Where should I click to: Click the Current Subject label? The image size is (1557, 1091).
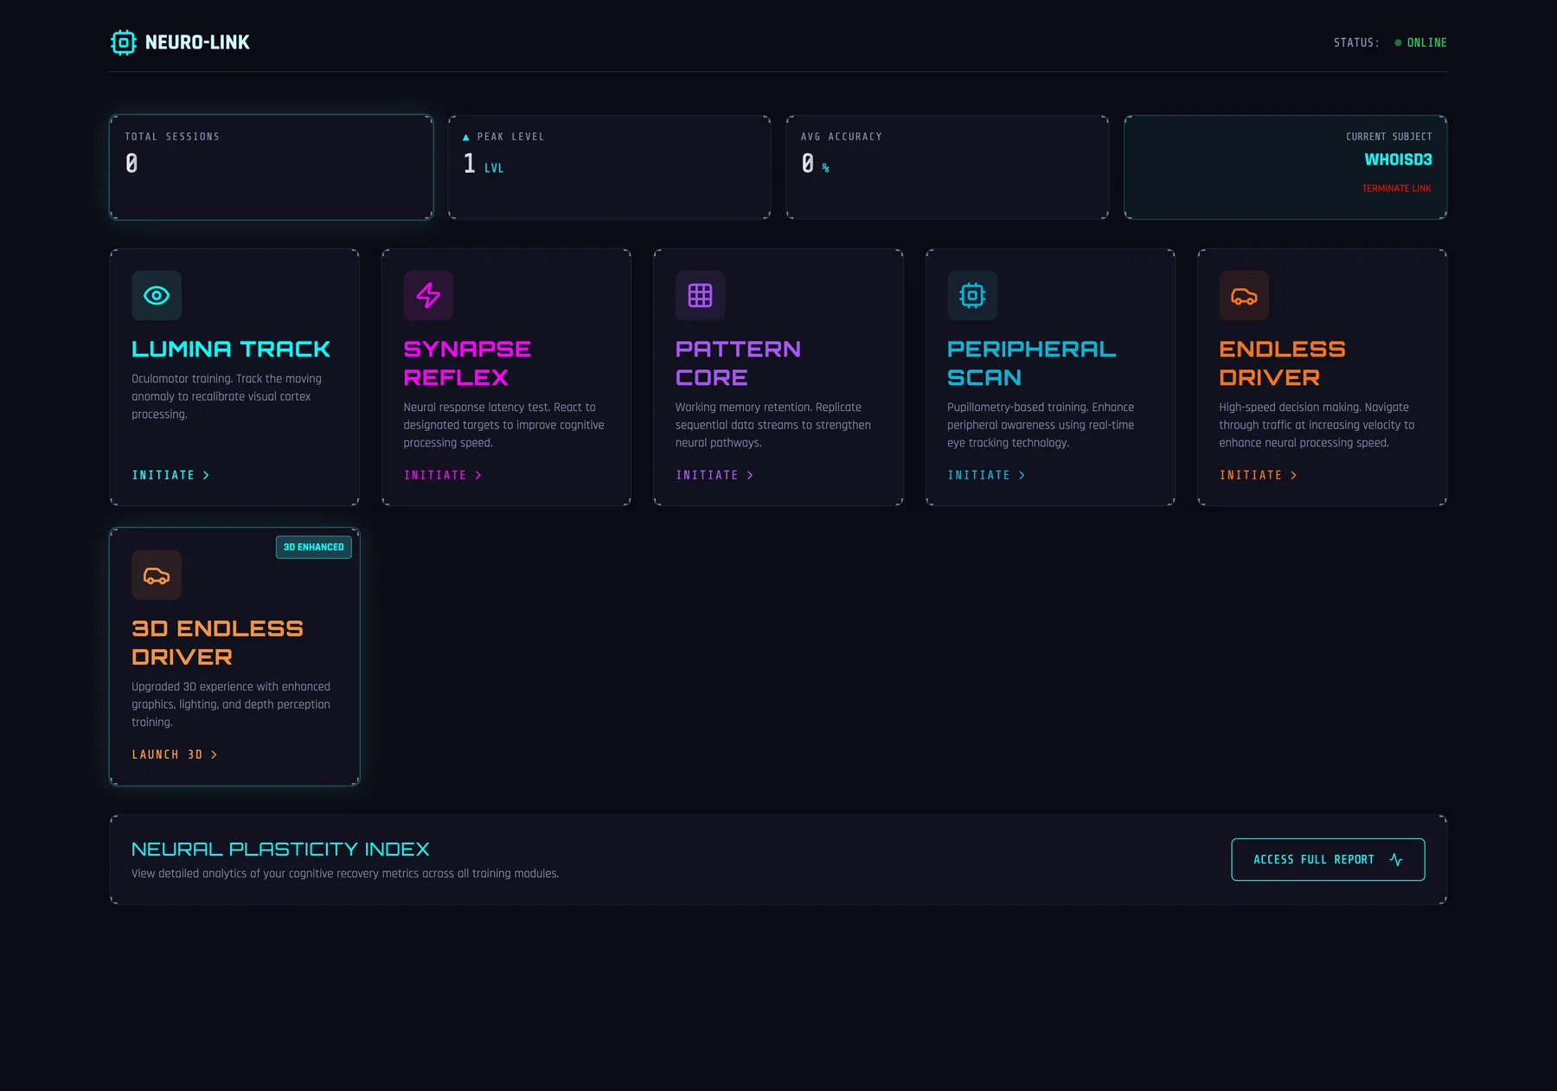pos(1389,137)
